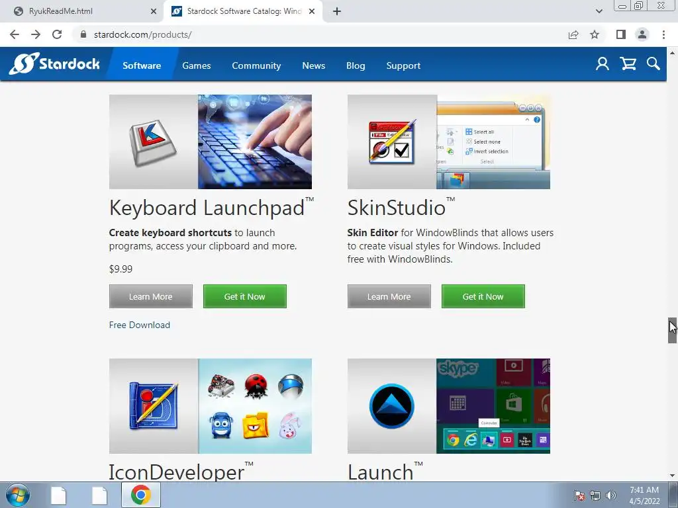Open the Chrome profile avatar
The image size is (678, 508).
point(642,34)
